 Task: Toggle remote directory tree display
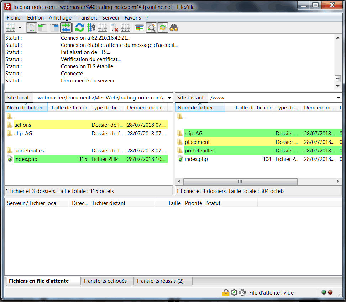tap(54, 28)
